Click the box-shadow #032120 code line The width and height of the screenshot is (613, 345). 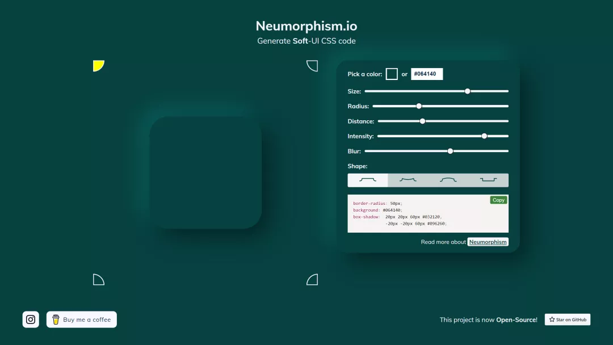(x=397, y=217)
